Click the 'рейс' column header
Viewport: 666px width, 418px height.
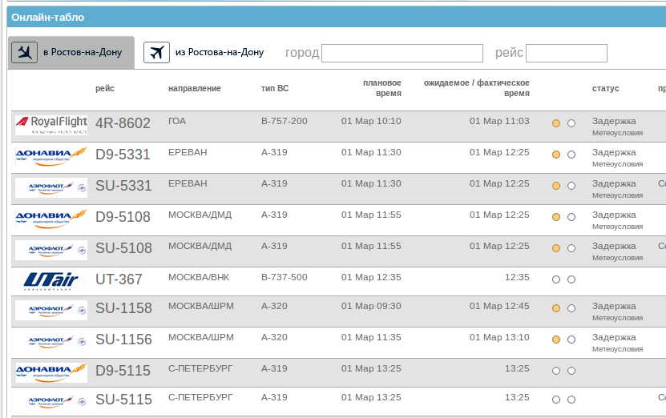105,88
